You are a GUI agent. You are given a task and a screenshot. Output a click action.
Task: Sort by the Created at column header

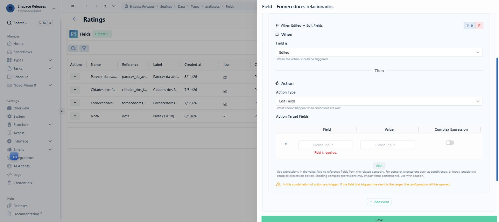click(193, 65)
